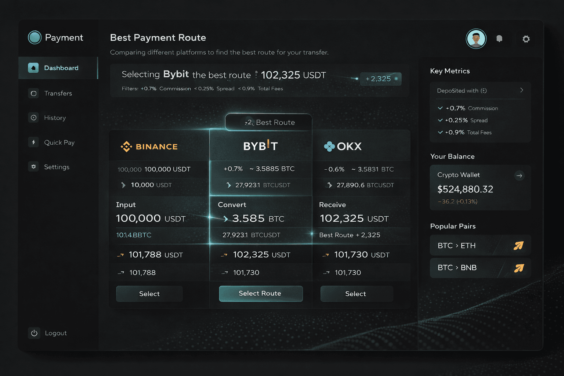The image size is (564, 376).
Task: Open the History menu item
Action: (x=58, y=117)
